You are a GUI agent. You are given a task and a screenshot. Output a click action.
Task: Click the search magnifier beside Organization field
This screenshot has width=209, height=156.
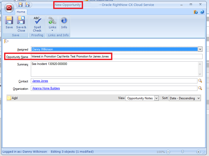point(200,88)
